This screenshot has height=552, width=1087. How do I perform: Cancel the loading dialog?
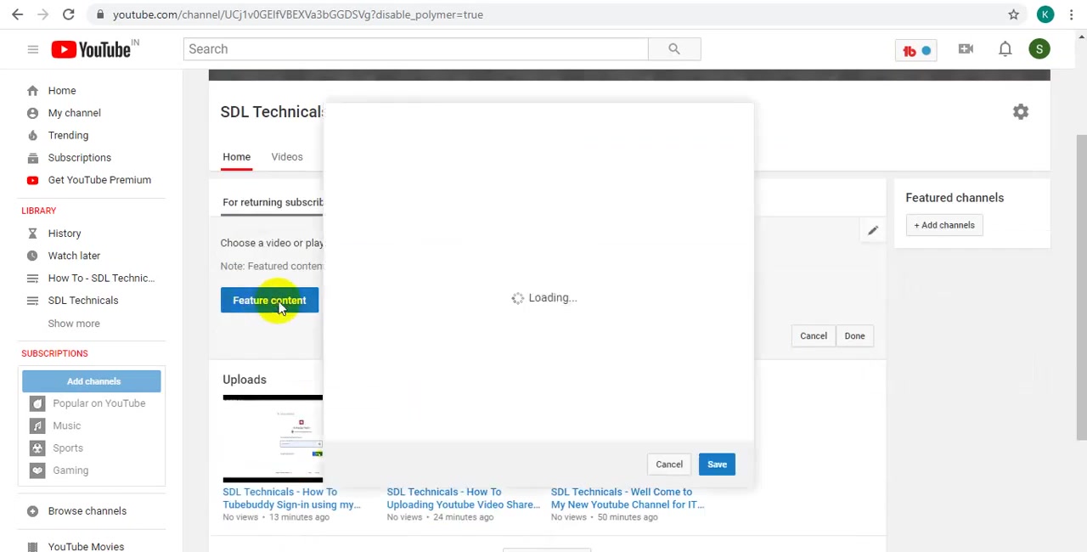click(x=669, y=465)
